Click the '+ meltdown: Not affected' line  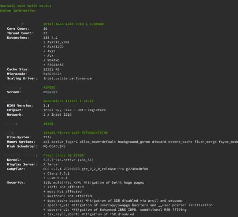(x=67, y=196)
